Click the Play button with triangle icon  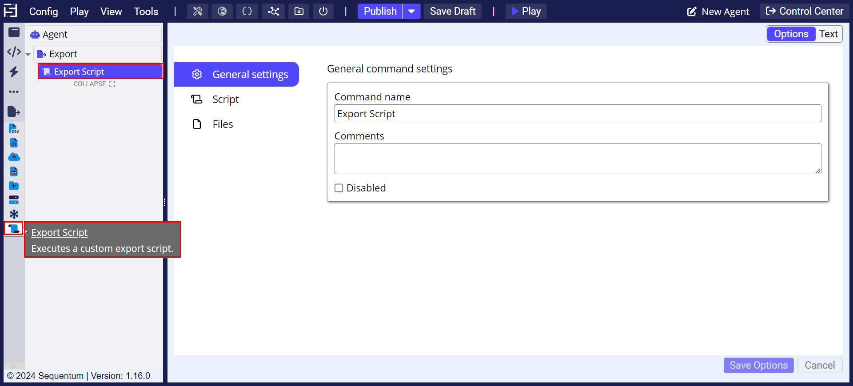pyautogui.click(x=526, y=12)
